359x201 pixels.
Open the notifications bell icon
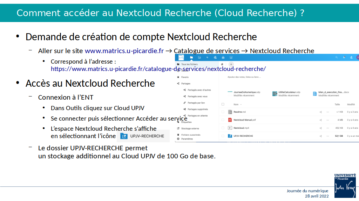344,57
